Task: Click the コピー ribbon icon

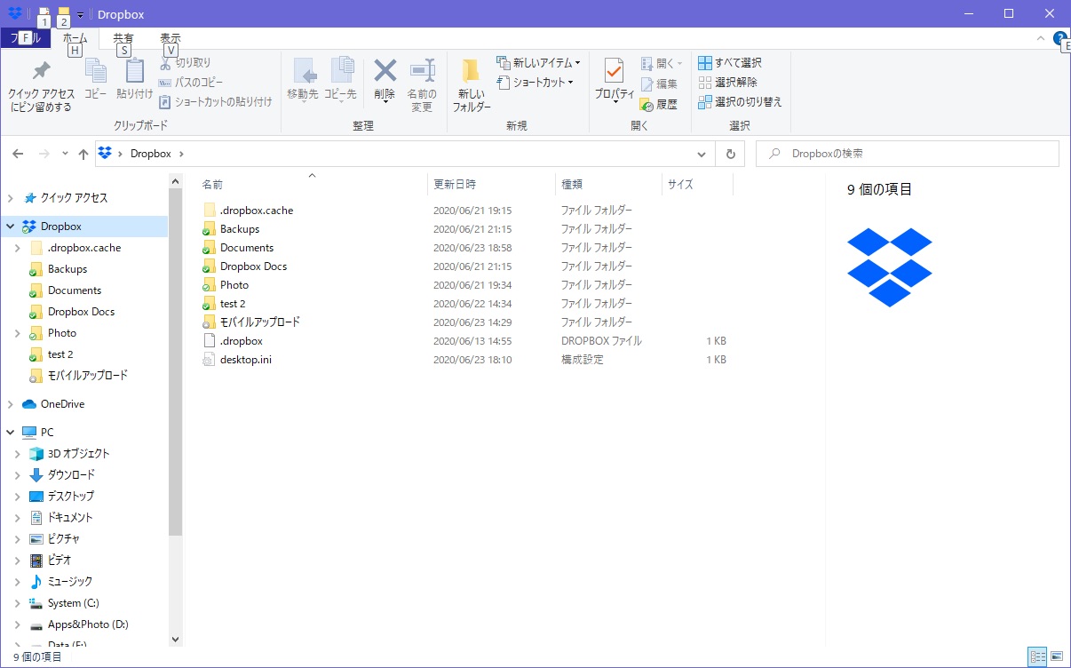Action: [x=95, y=71]
